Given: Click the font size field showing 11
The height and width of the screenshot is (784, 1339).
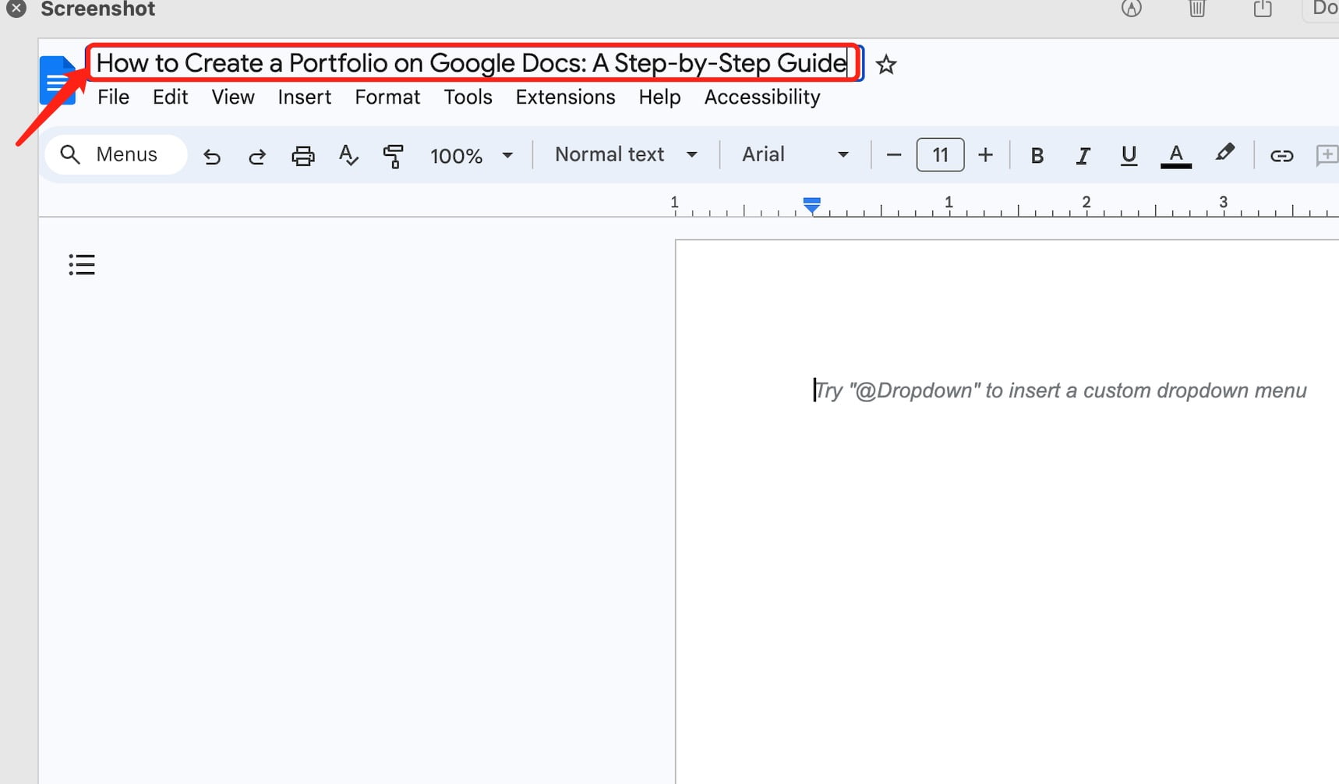Looking at the screenshot, I should tap(940, 155).
